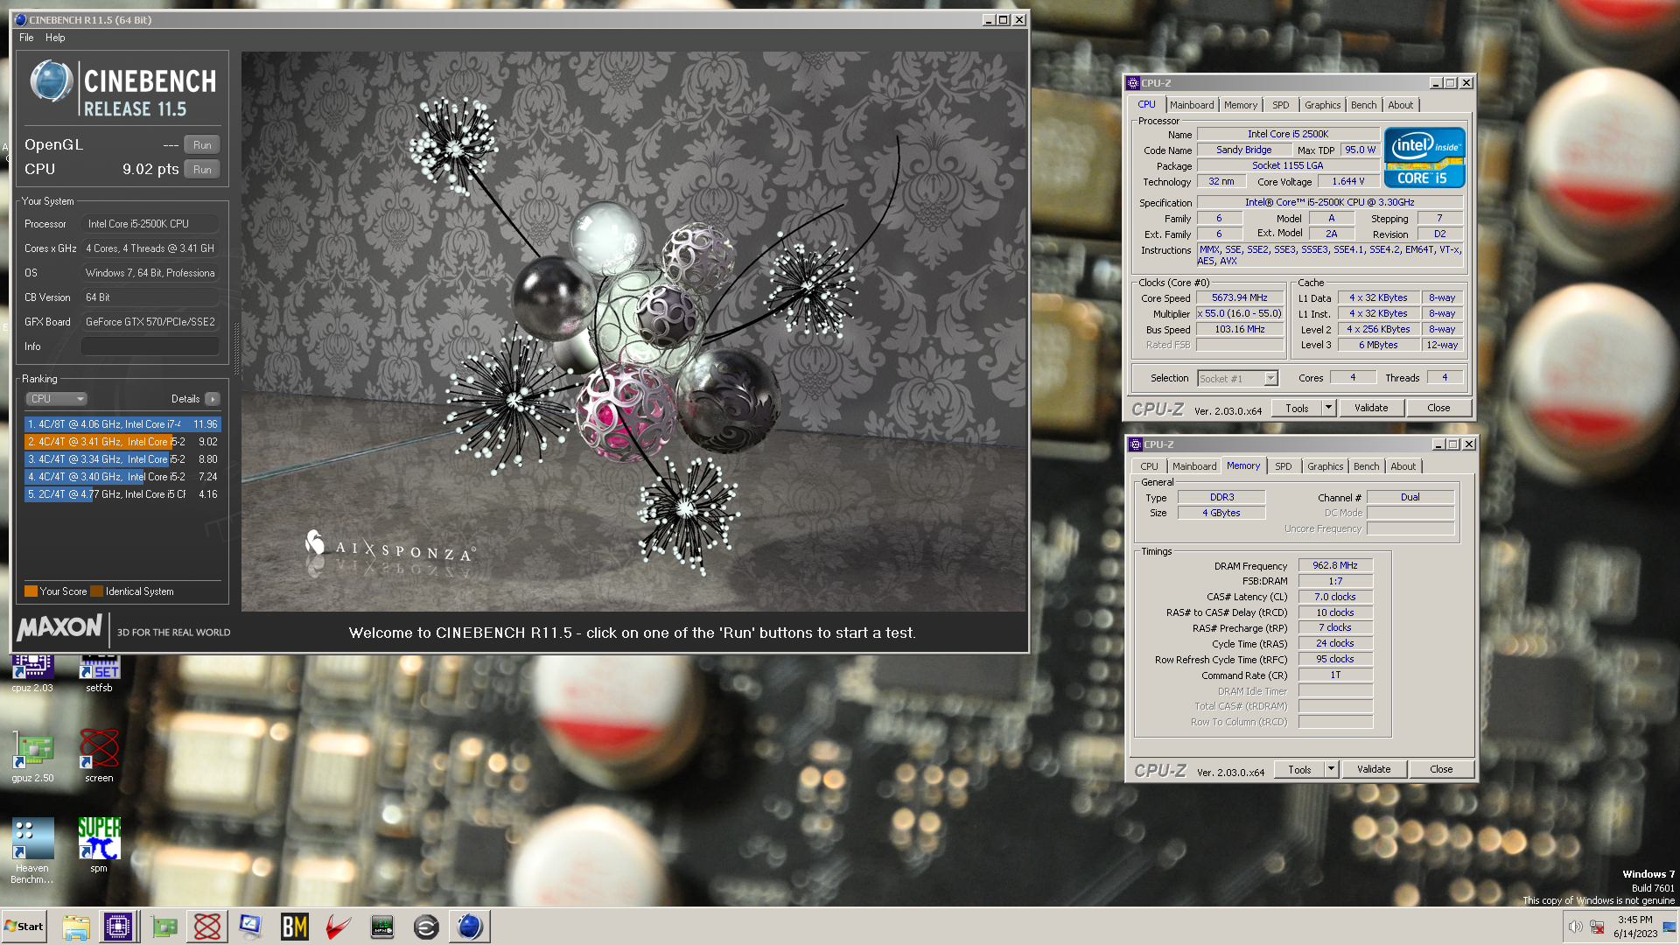This screenshot has width=1680, height=945.
Task: Switch to CPU tab in lower CPU-Z
Action: point(1149,466)
